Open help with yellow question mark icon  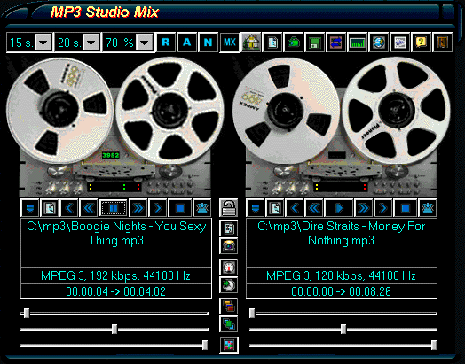[x=422, y=43]
